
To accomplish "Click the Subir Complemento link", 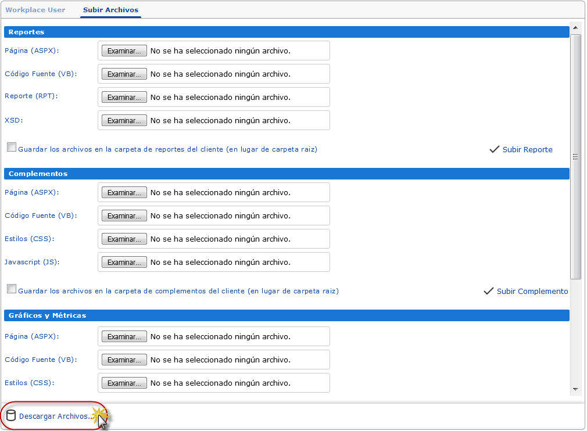I will (532, 291).
